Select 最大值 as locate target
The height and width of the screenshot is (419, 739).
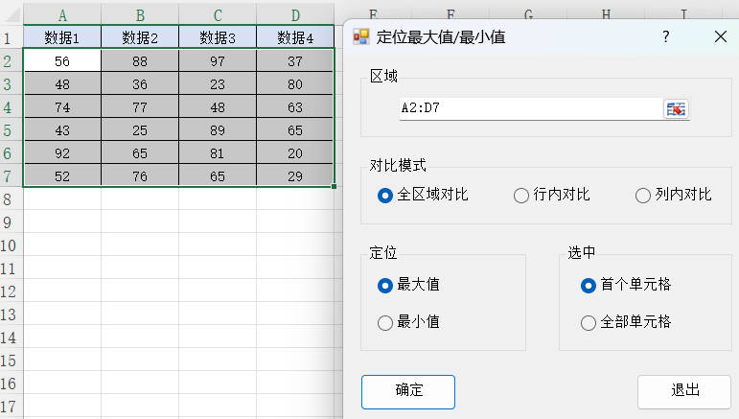pos(385,285)
